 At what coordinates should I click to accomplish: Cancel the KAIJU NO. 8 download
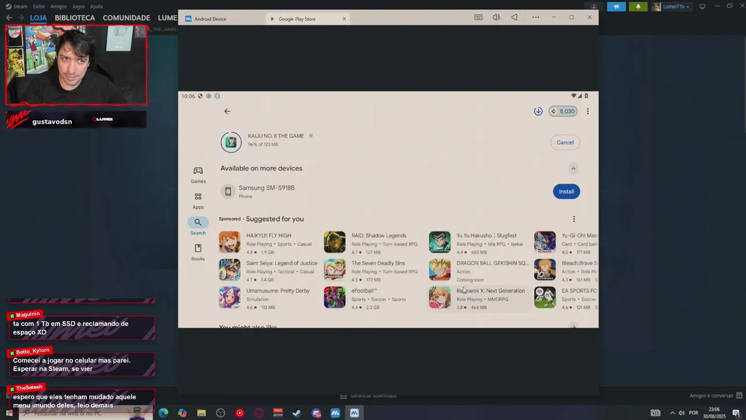pos(565,142)
